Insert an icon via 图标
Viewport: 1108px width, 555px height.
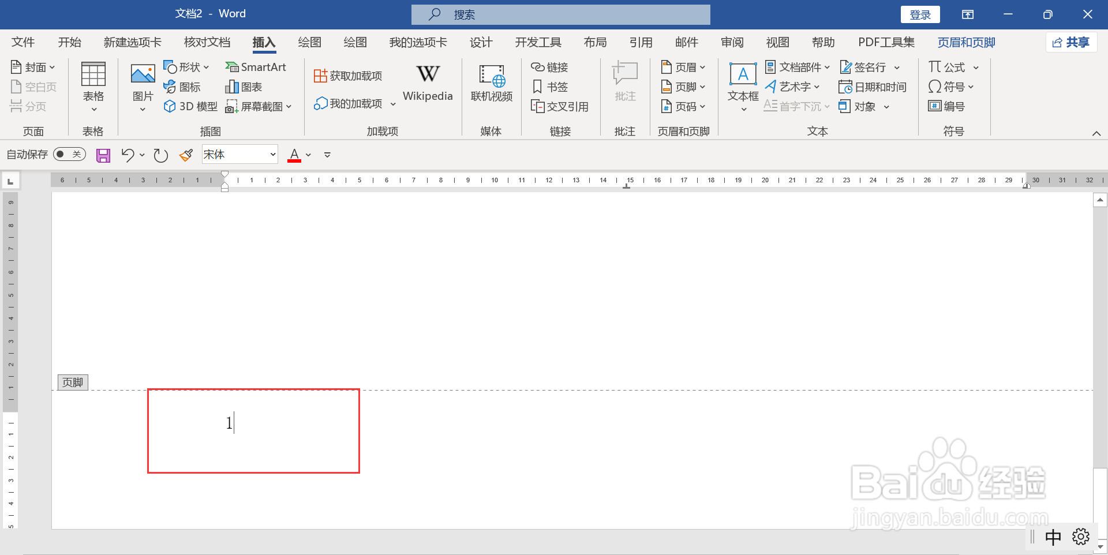coord(182,87)
